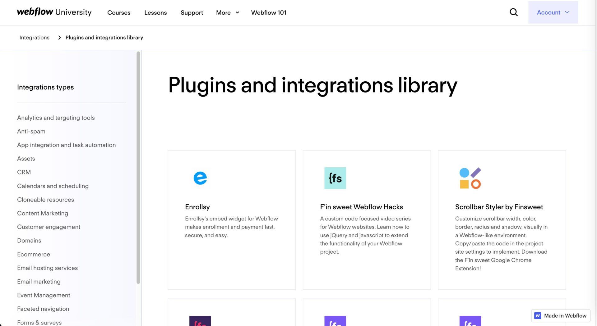Select Ecommerce category
The height and width of the screenshot is (326, 597).
tap(34, 254)
